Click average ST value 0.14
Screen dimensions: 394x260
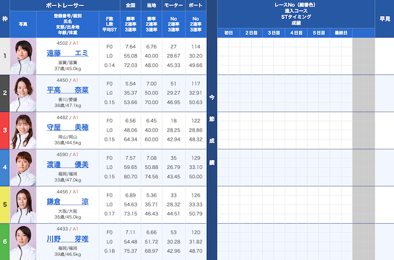[x=110, y=65]
